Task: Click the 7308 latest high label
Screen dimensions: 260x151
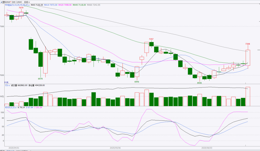Action: pyautogui.click(x=248, y=44)
